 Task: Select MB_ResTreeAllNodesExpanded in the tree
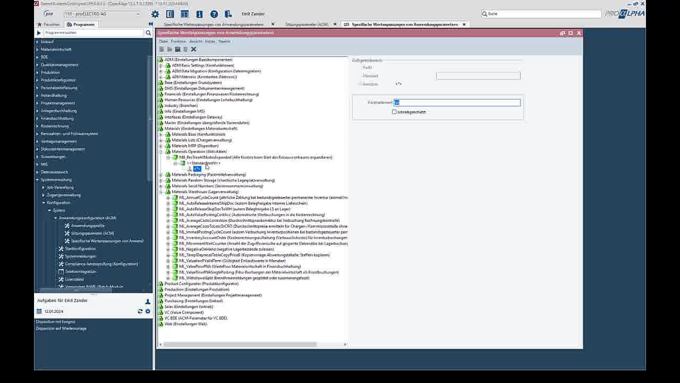[x=256, y=157]
